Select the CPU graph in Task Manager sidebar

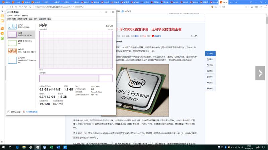[x=12, y=26]
